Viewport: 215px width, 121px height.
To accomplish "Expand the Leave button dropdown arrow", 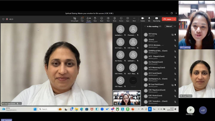I will click(x=174, y=19).
